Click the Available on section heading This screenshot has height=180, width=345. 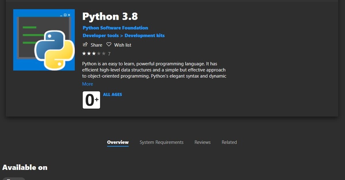coord(25,167)
